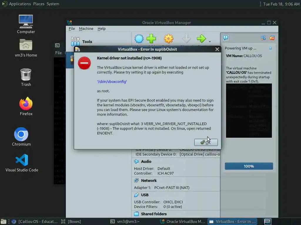Open the Applications menu in top panel
This screenshot has width=301, height=225.
tap(20, 4)
